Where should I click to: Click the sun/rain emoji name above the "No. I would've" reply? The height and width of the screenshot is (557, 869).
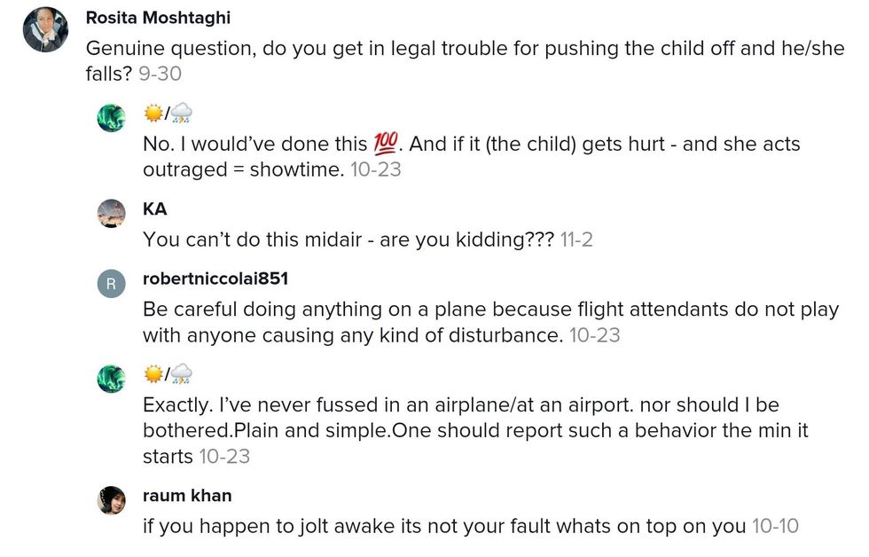click(x=168, y=113)
